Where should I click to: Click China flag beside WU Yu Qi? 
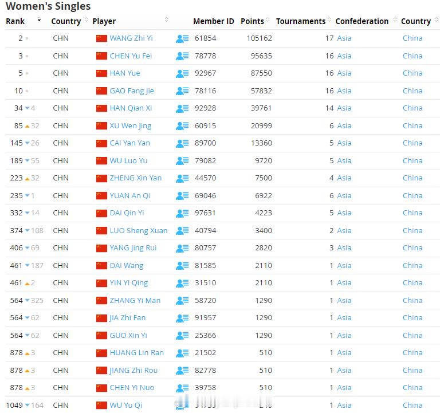point(101,405)
